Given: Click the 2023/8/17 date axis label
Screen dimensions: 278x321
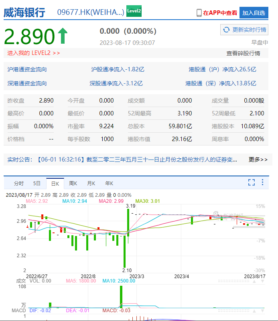Looking at the screenshot, I should pyautogui.click(x=255, y=277).
